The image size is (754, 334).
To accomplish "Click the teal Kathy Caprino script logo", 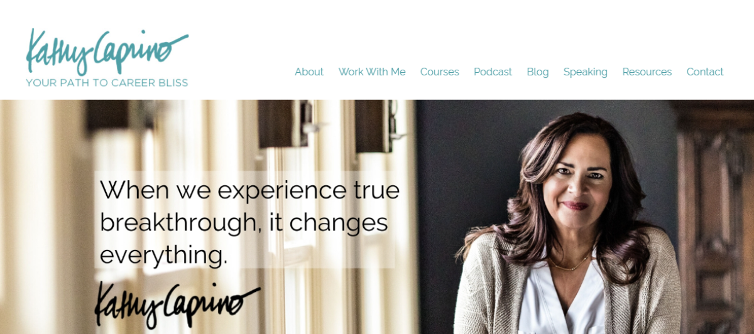I will (107, 51).
